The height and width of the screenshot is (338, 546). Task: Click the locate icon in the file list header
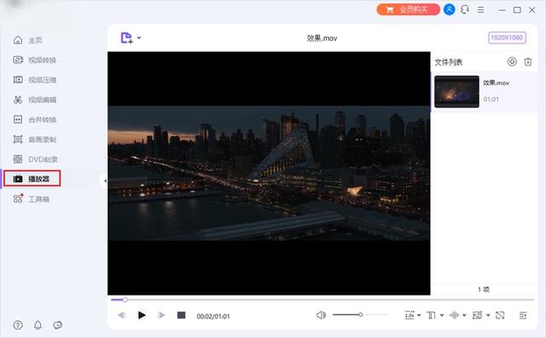512,62
